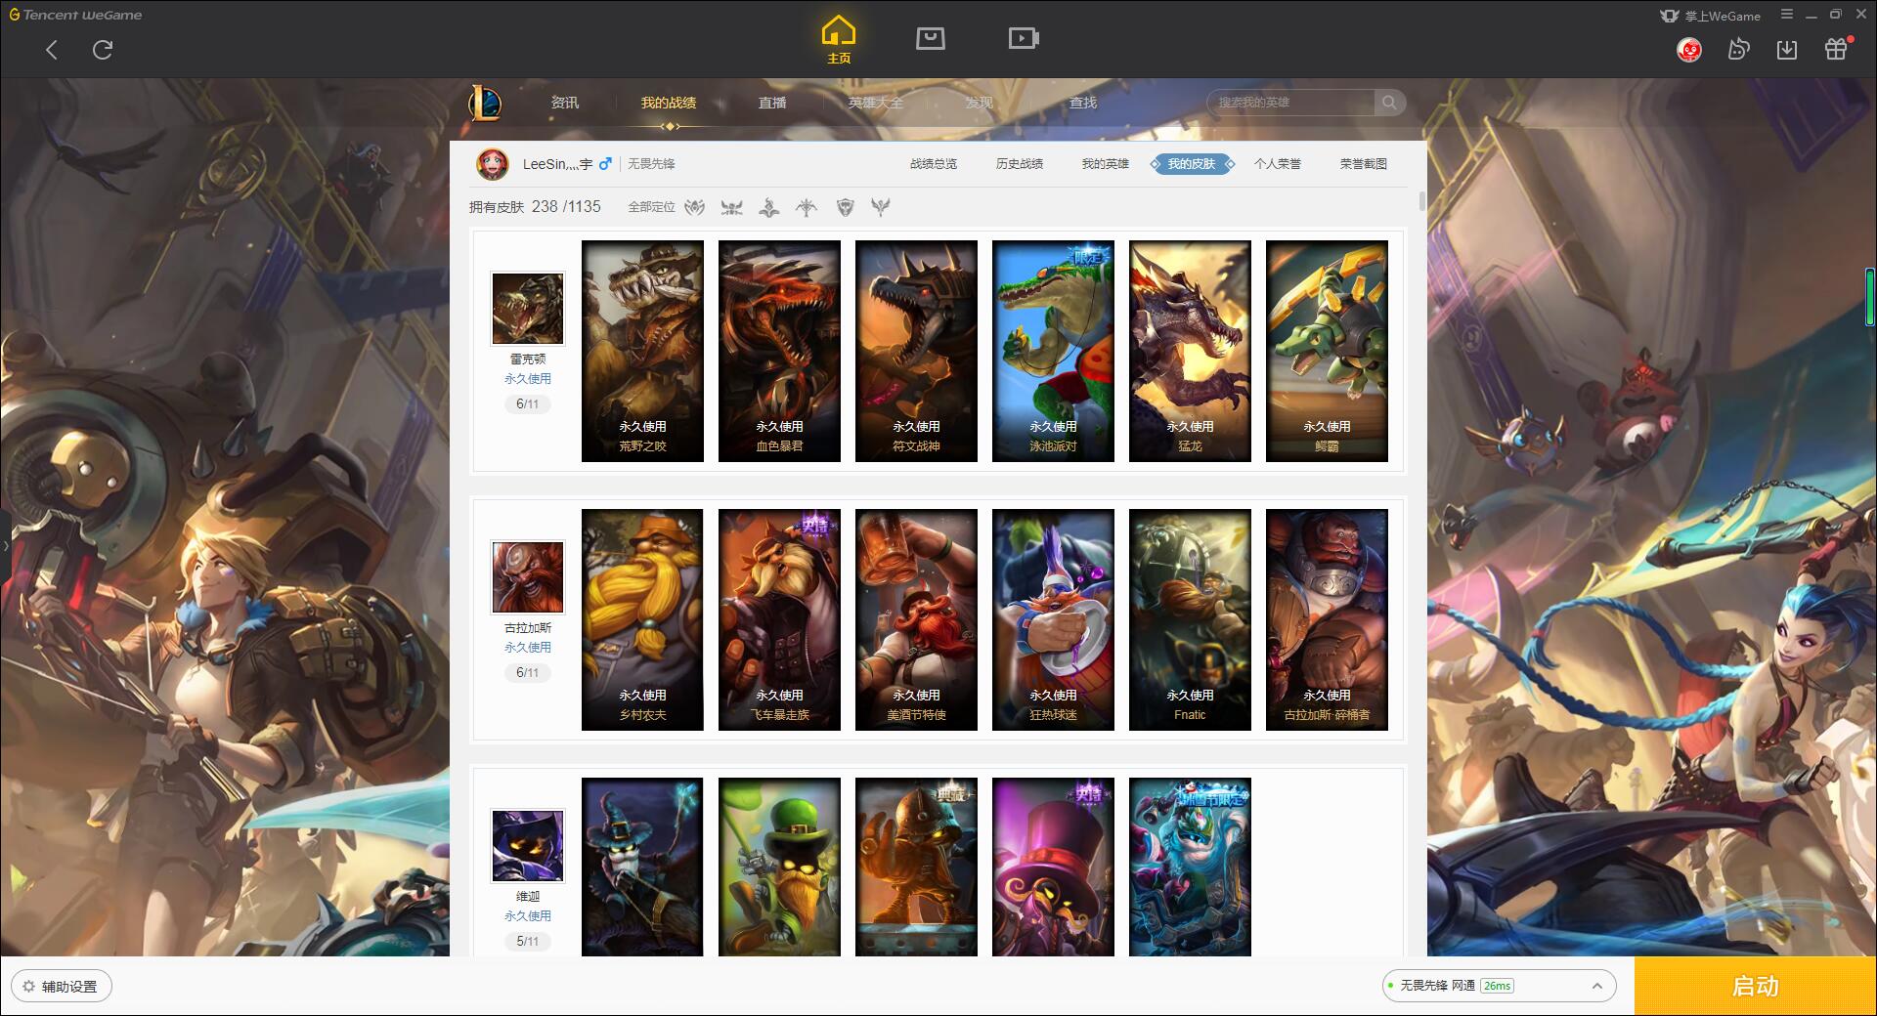Open the hamburger main menu
1877x1016 pixels.
click(x=1786, y=15)
